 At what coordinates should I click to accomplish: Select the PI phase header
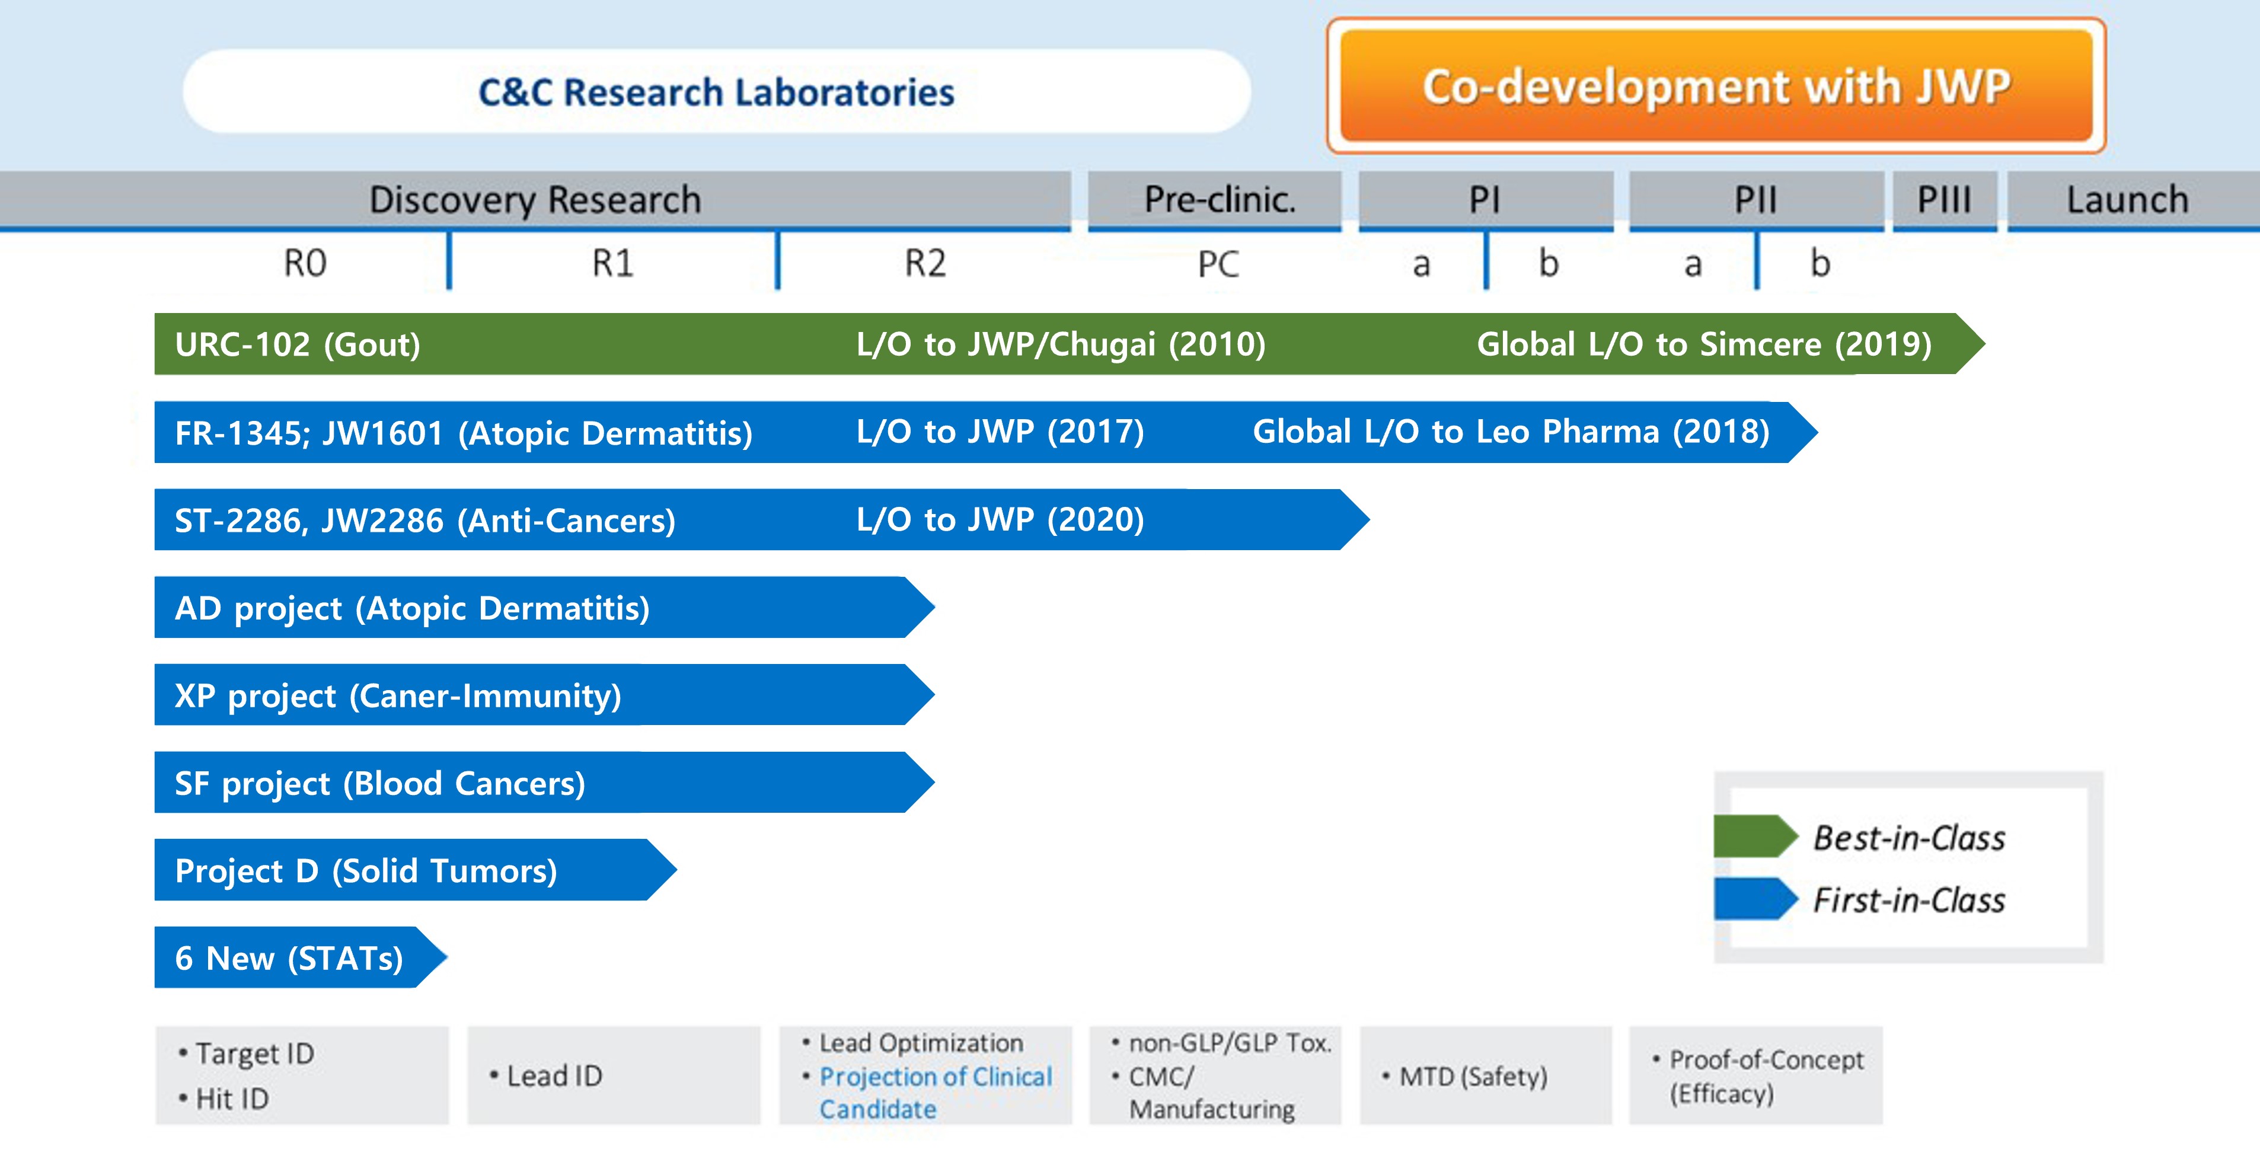coord(1485,200)
